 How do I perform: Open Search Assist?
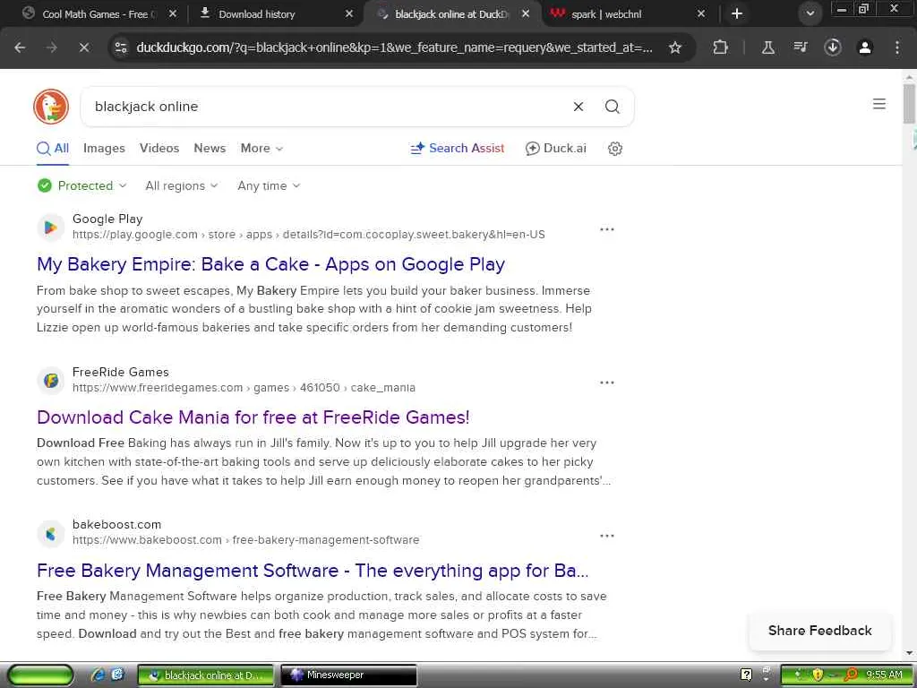pos(458,149)
